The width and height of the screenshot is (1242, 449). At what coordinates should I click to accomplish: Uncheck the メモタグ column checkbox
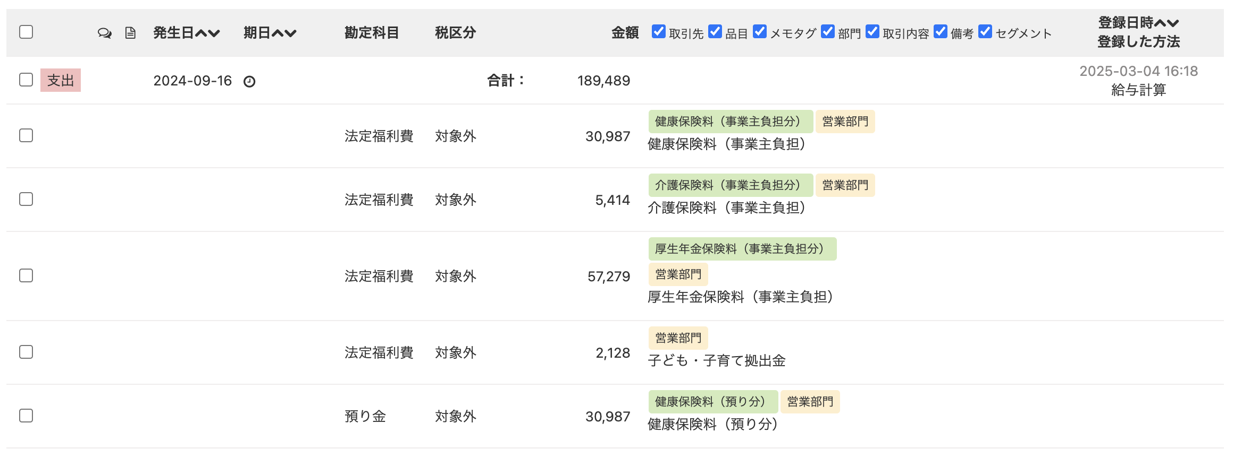(760, 31)
